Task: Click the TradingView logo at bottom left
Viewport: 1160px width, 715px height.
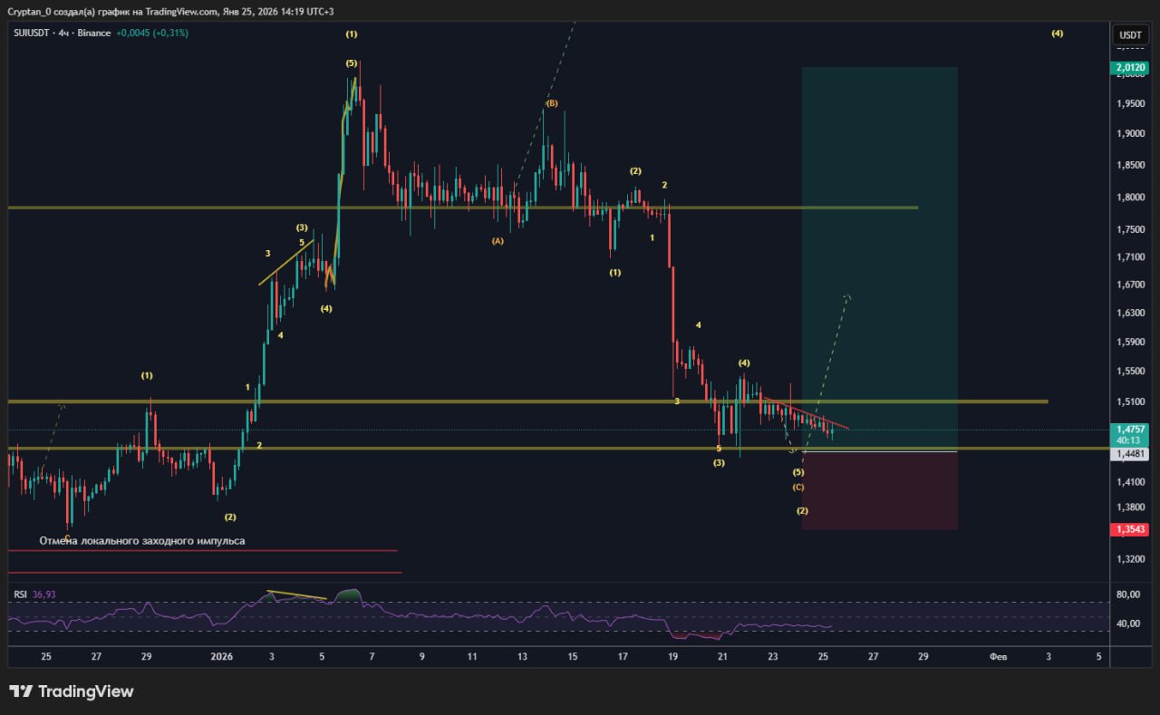Action: coord(72,691)
